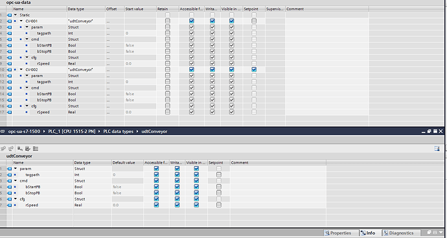Screen dimensions: 447x238
Task: Enable the Setpoint checkbox for CV-001
Action: pos(254,21)
